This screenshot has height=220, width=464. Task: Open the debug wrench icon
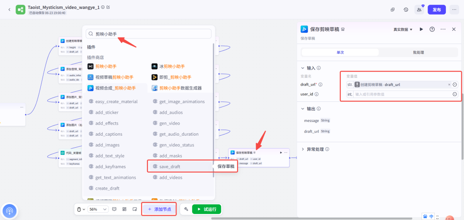coord(186,209)
